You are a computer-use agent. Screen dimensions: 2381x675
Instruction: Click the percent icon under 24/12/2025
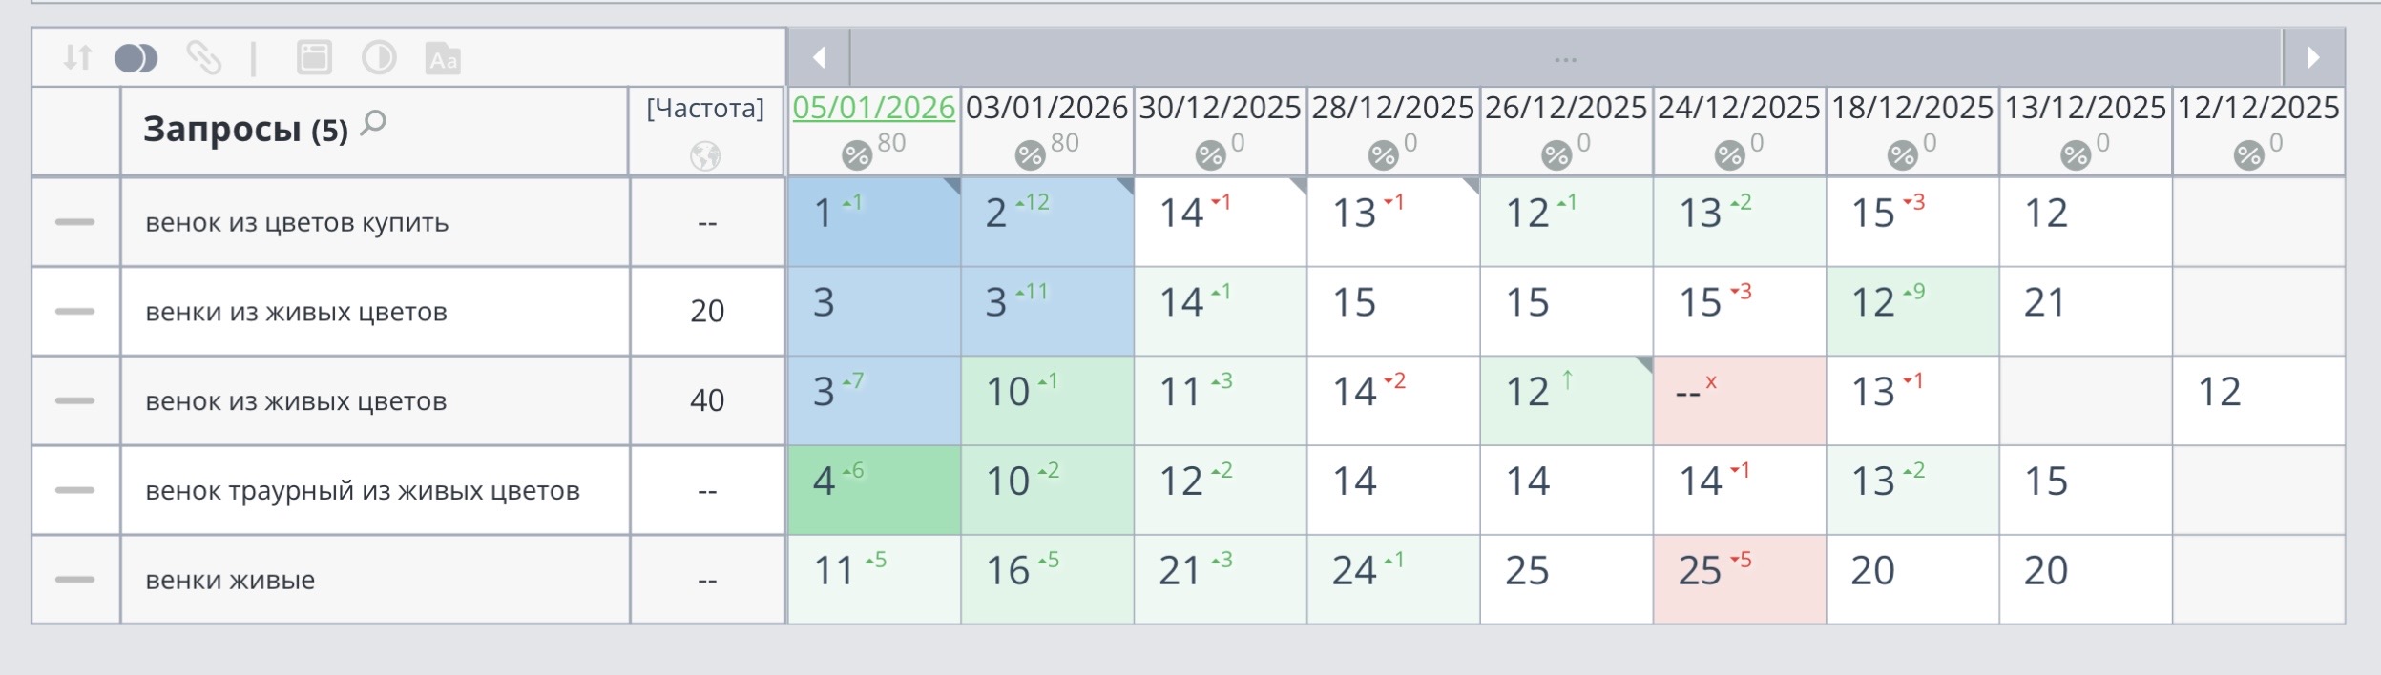click(x=1729, y=154)
